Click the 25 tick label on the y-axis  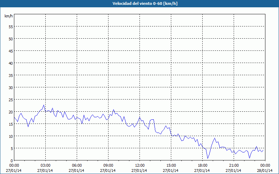click(10, 100)
